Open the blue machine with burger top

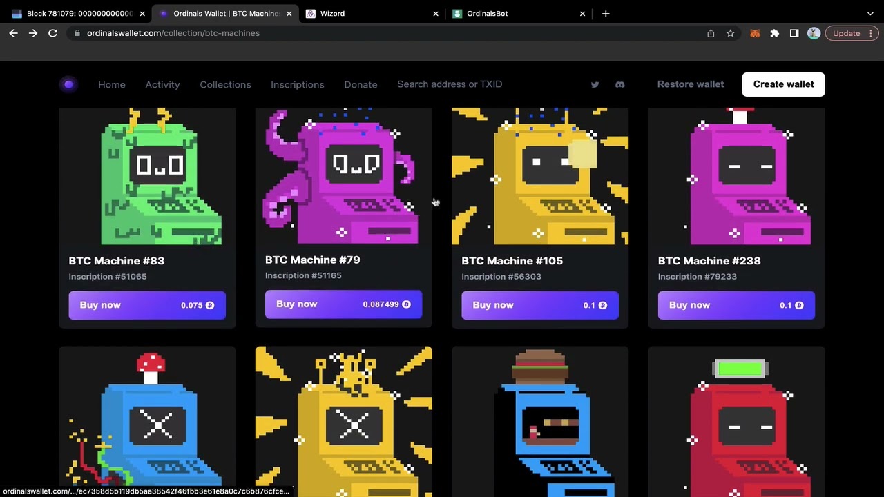tap(540, 422)
